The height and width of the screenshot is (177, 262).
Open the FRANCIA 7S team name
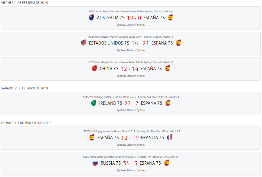tap(152, 138)
